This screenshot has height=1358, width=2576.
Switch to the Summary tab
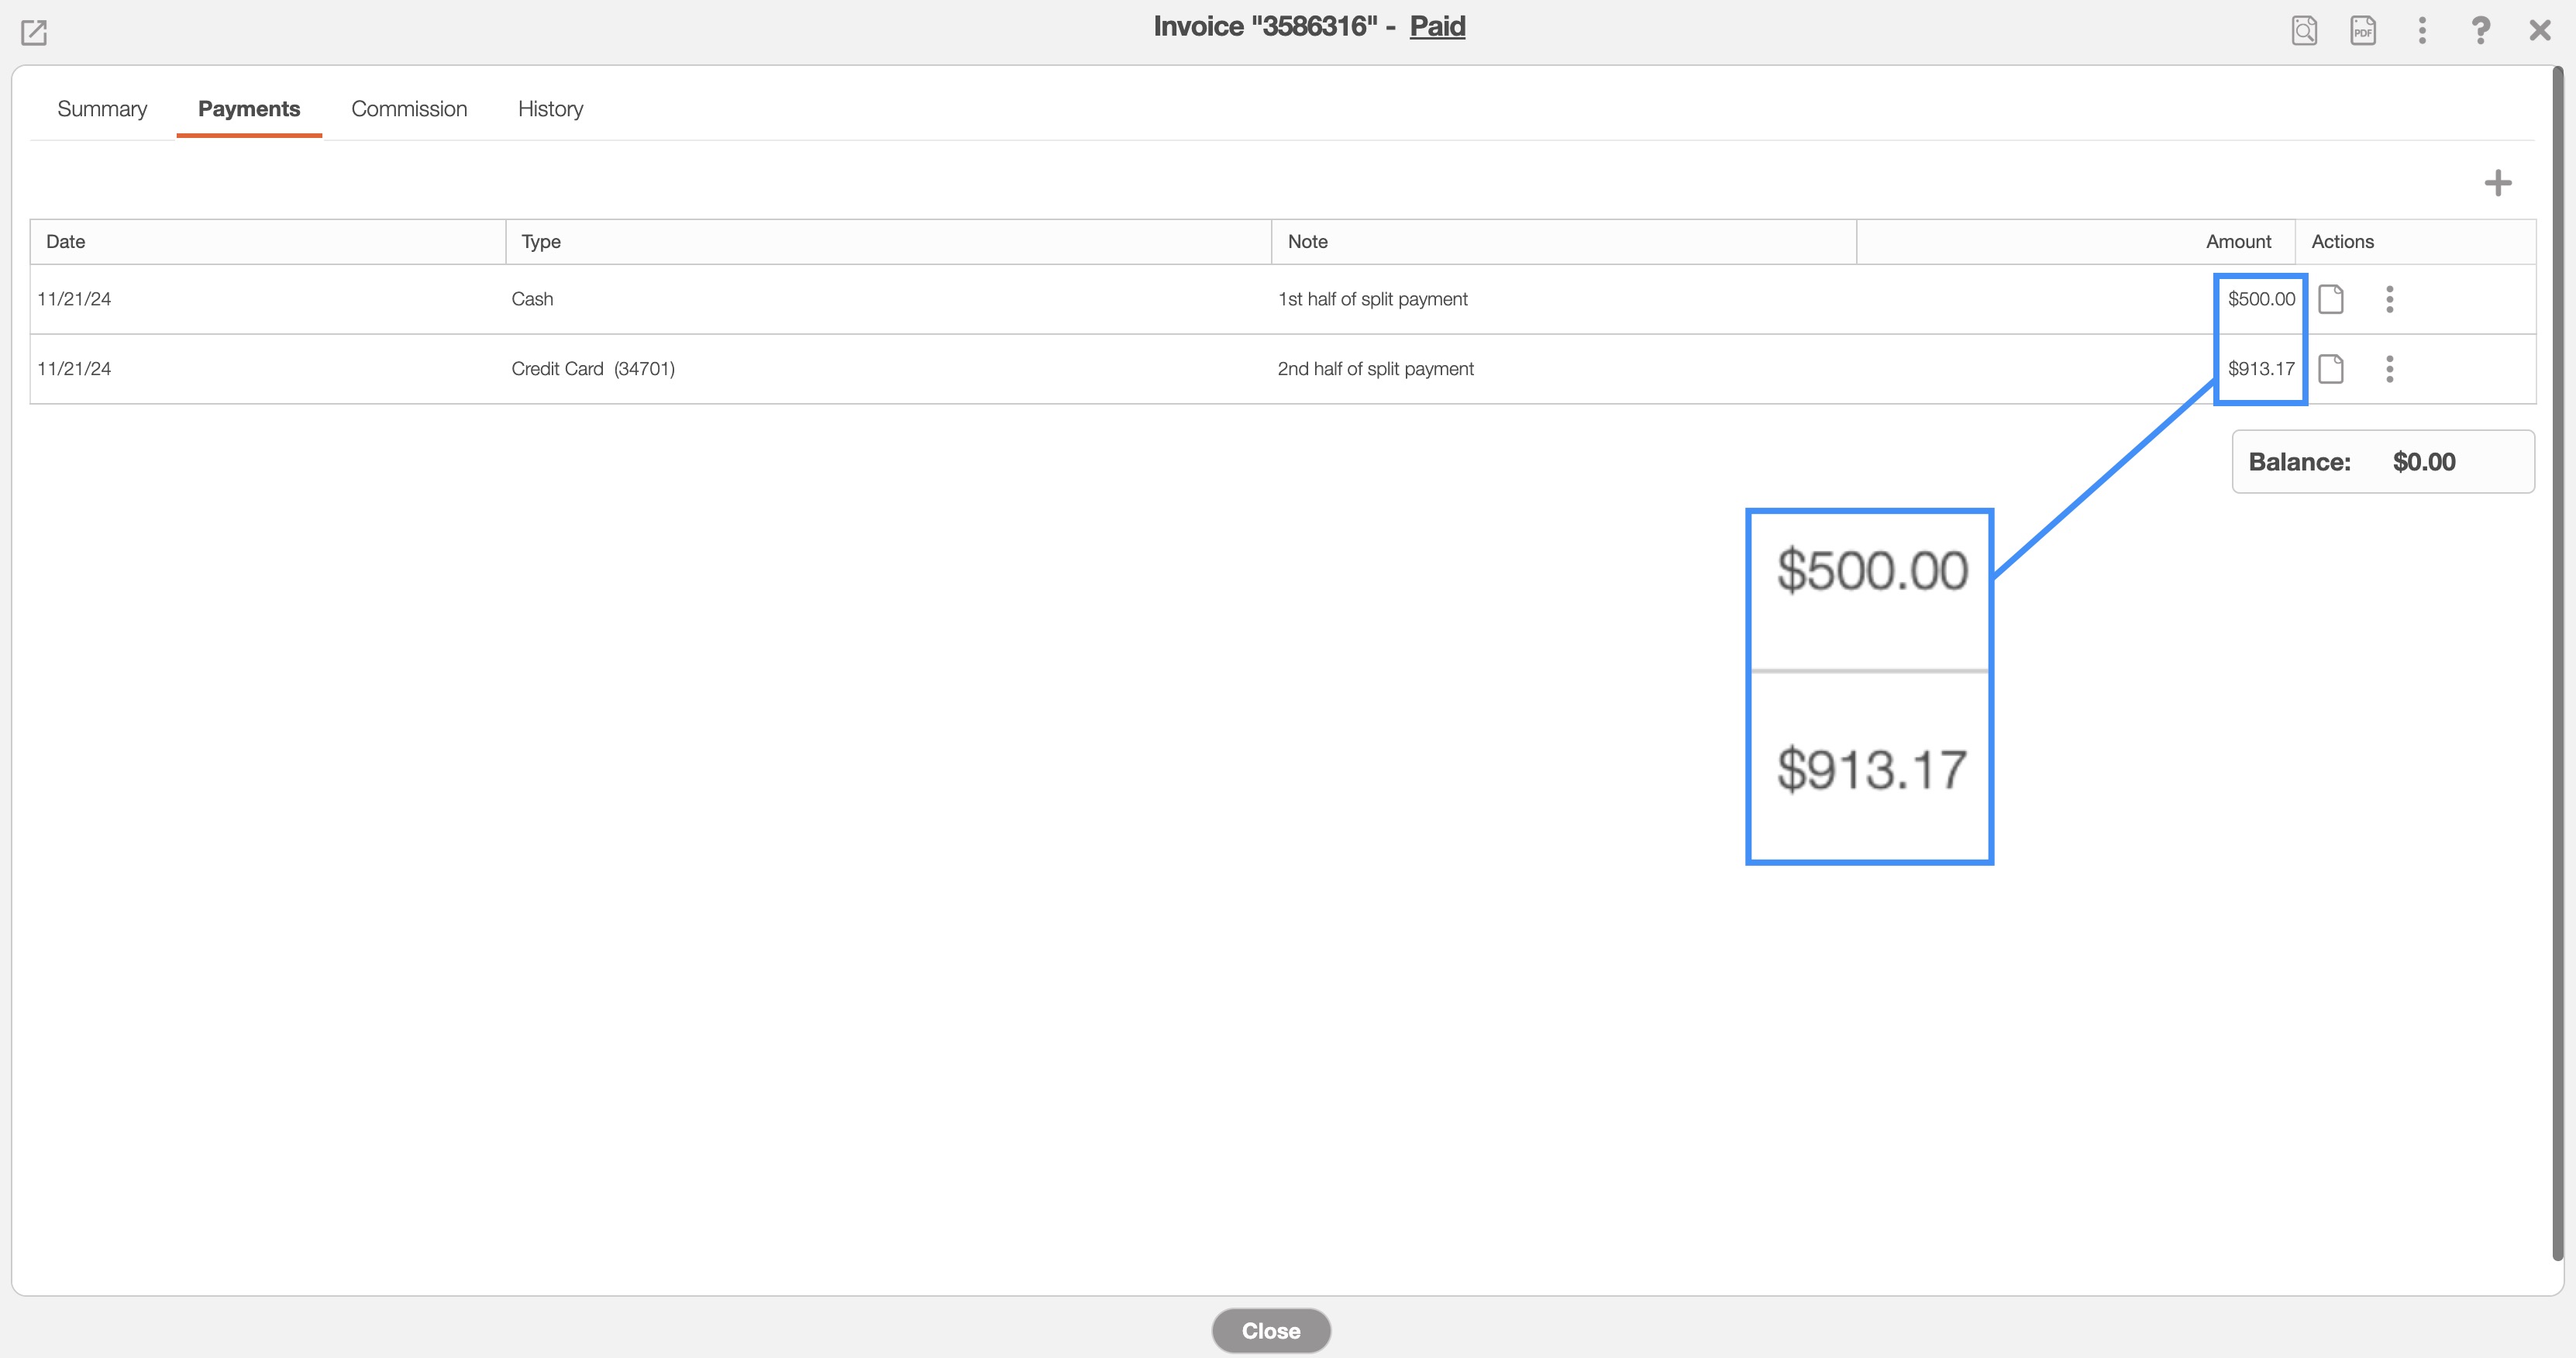[x=102, y=109]
